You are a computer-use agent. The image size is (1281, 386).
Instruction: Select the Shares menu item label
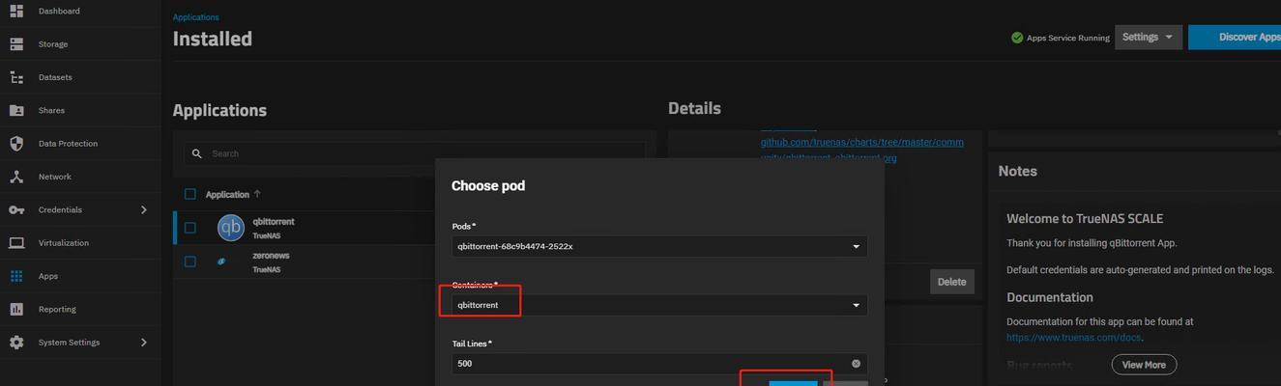pyautogui.click(x=51, y=110)
